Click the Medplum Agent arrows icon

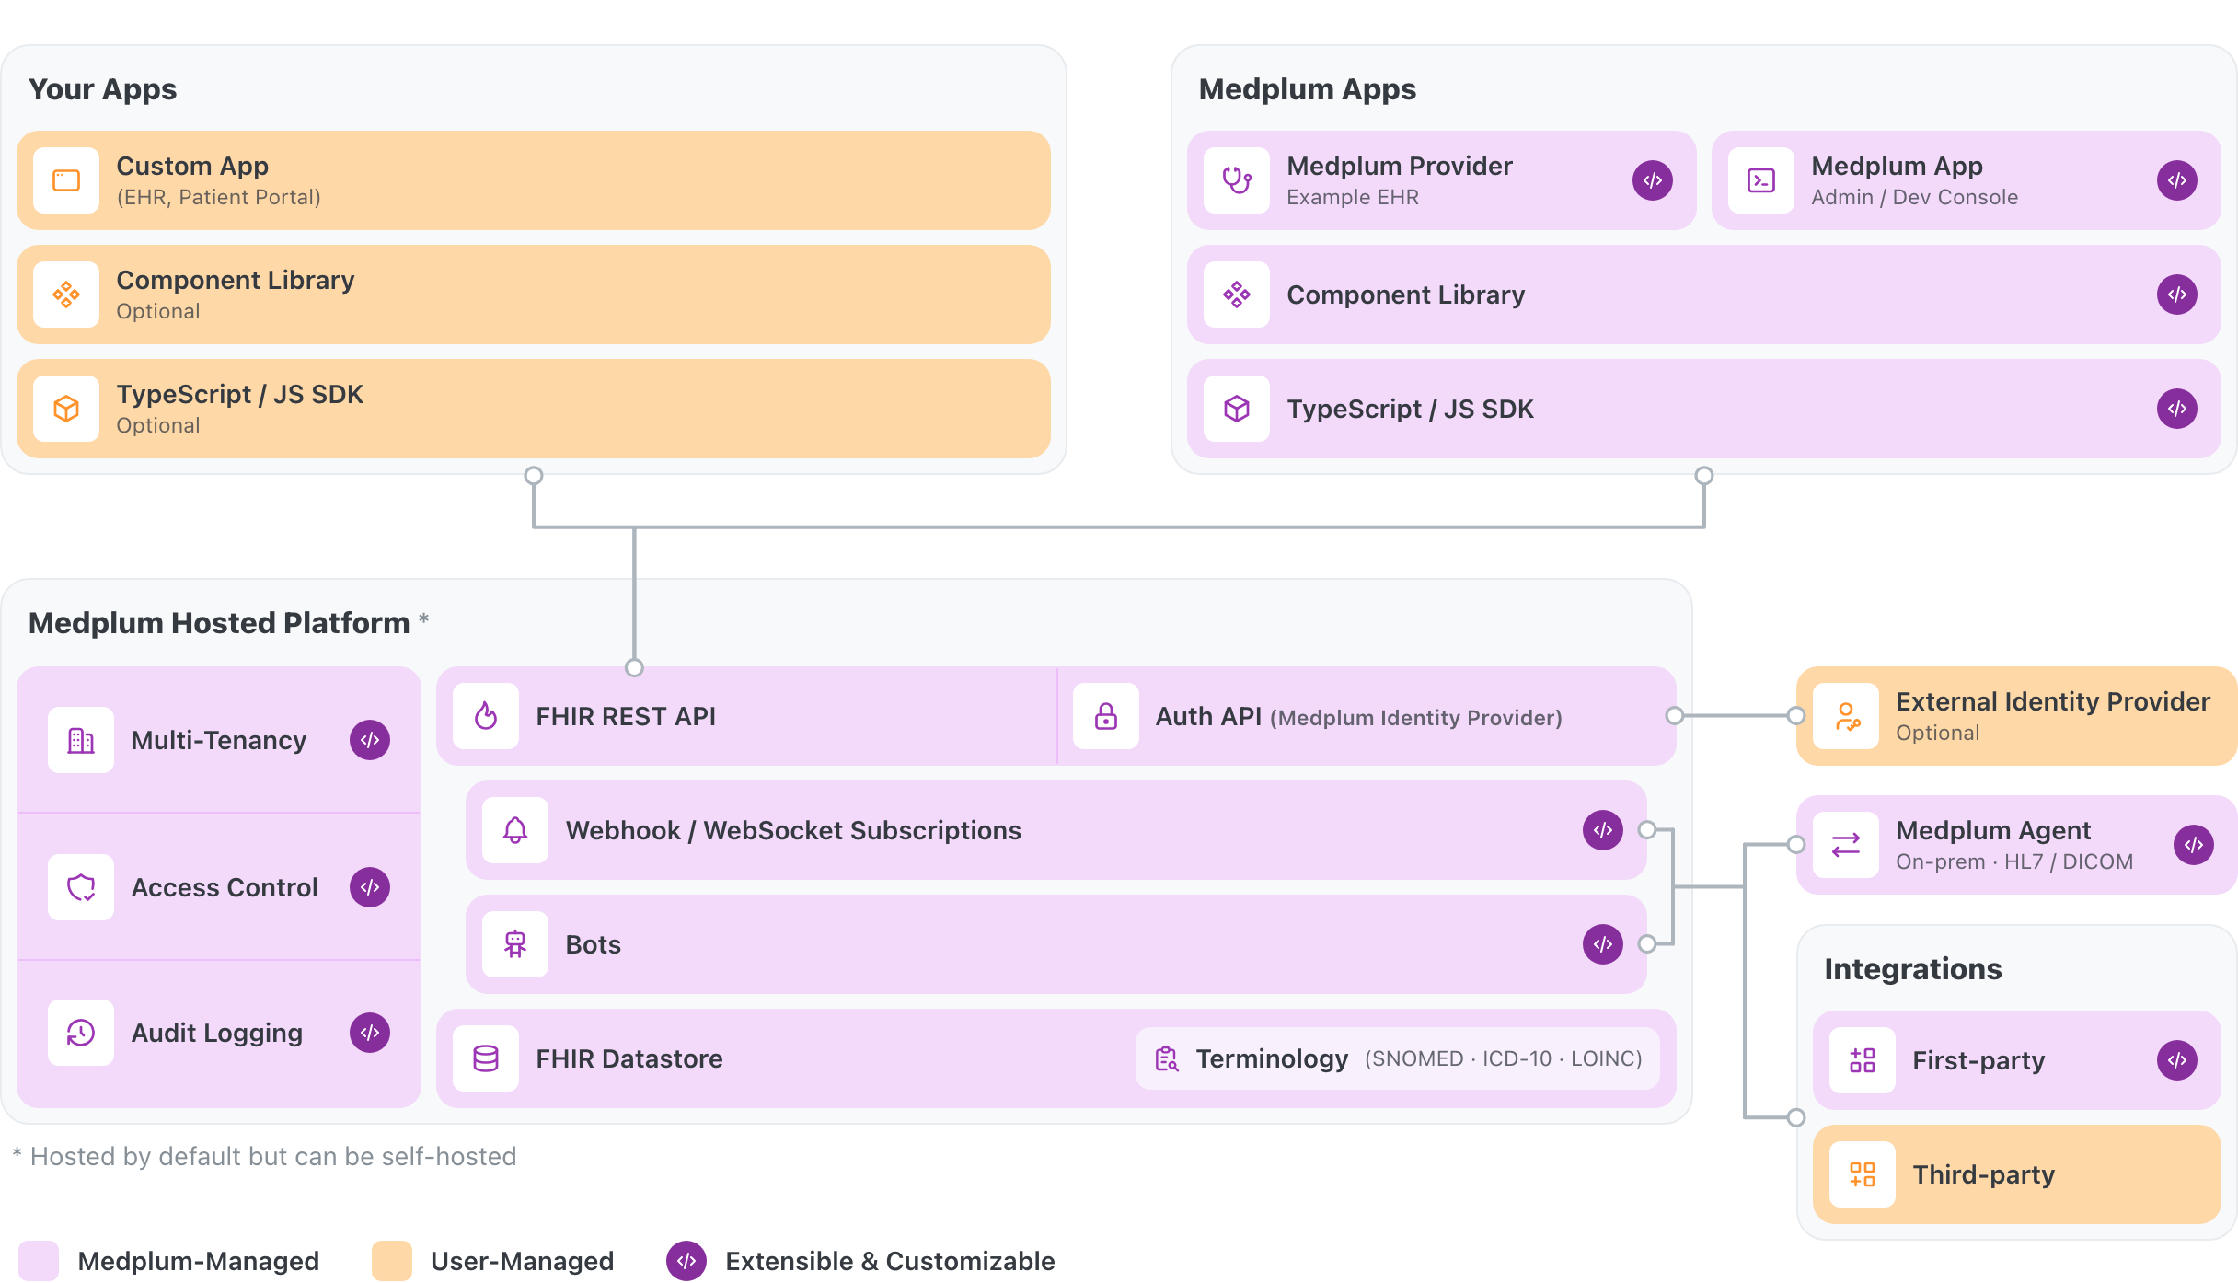pos(1846,845)
